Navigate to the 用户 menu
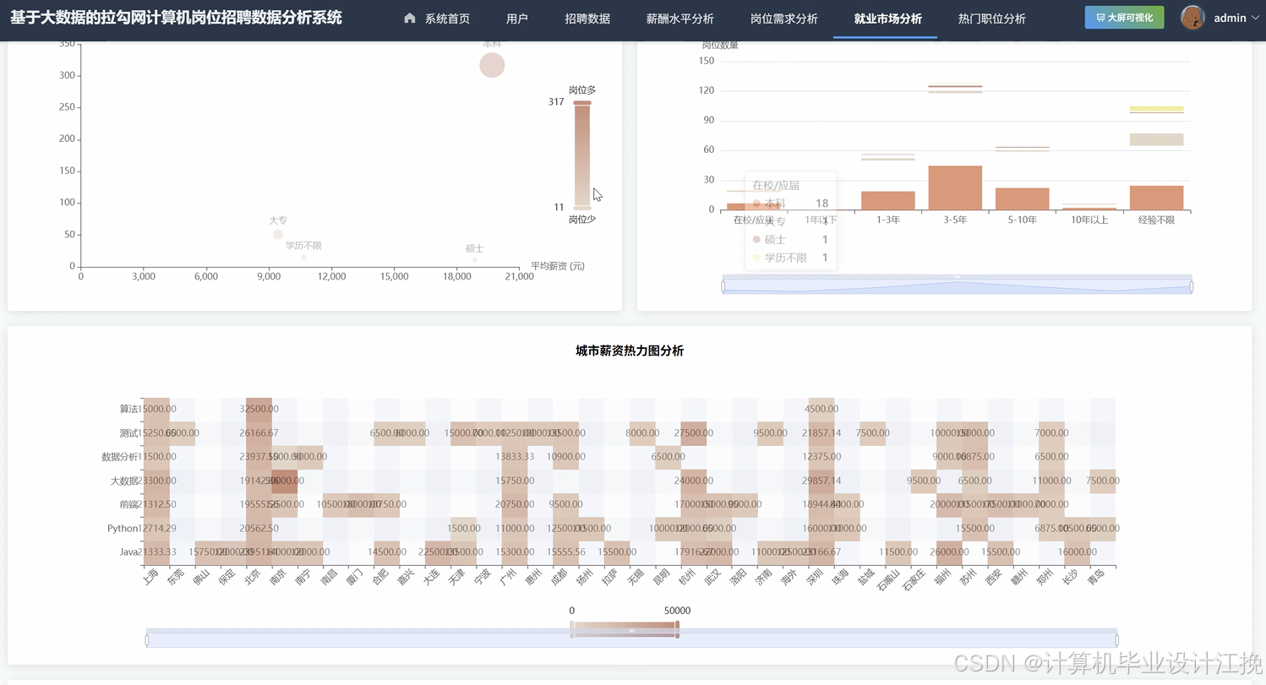The width and height of the screenshot is (1266, 685). point(516,18)
